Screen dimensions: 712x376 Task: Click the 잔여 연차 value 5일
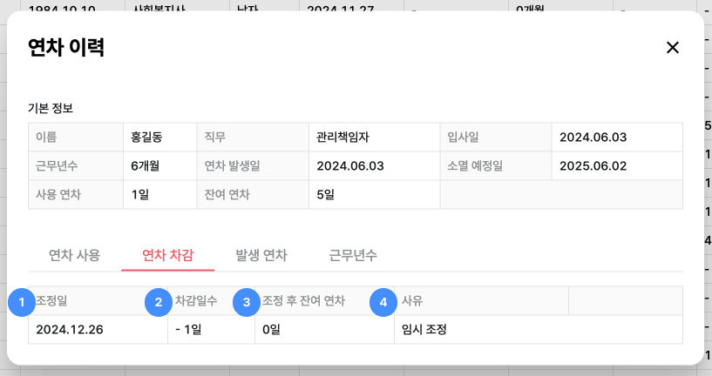[326, 194]
